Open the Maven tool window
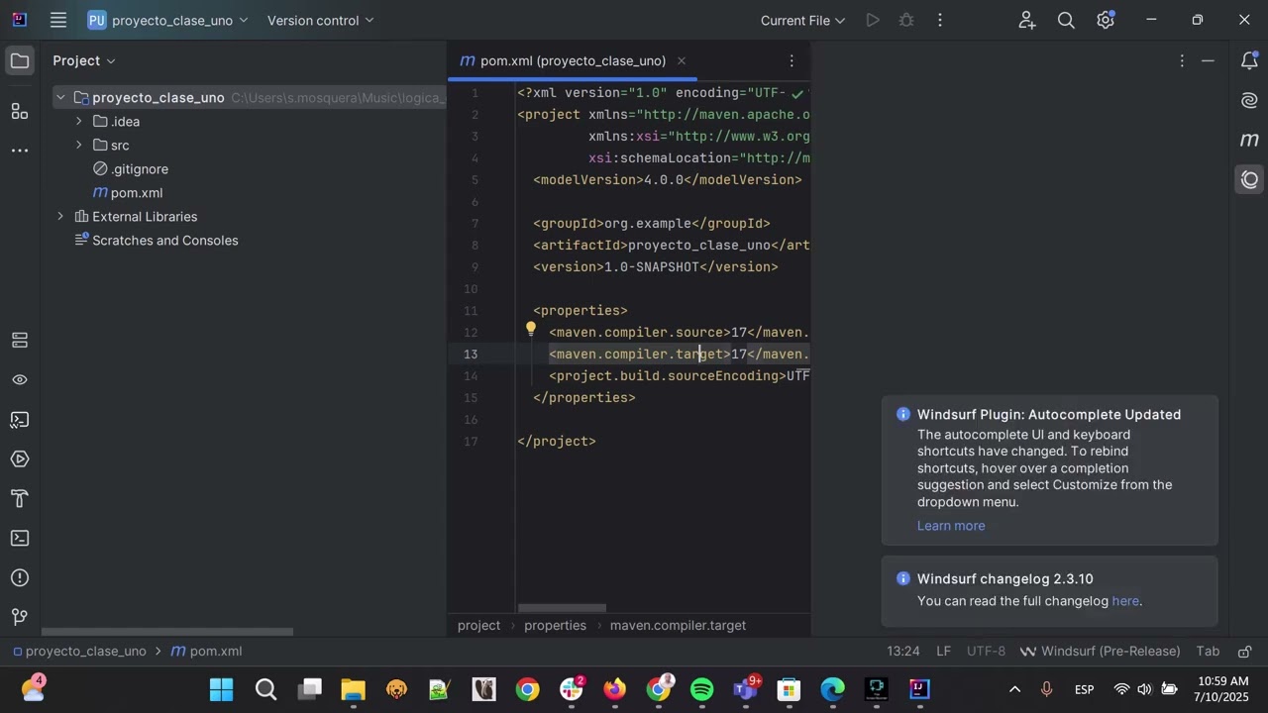 [1249, 140]
